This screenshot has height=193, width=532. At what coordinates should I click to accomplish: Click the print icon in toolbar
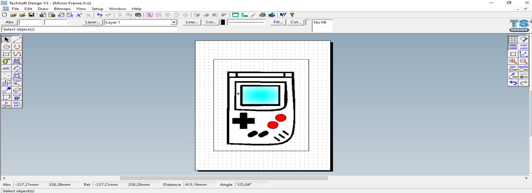[x=263, y=15]
